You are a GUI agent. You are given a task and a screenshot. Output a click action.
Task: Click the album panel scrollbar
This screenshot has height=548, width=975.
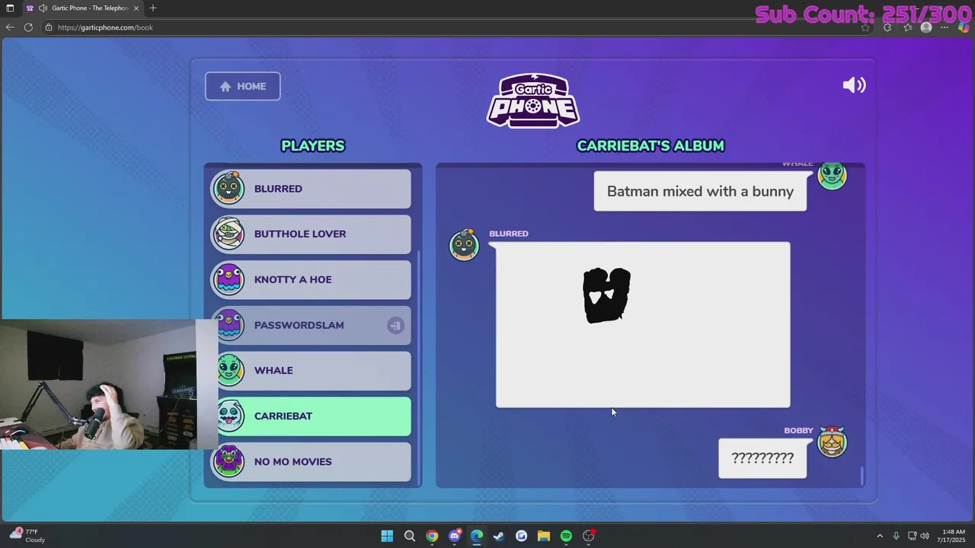click(x=862, y=476)
